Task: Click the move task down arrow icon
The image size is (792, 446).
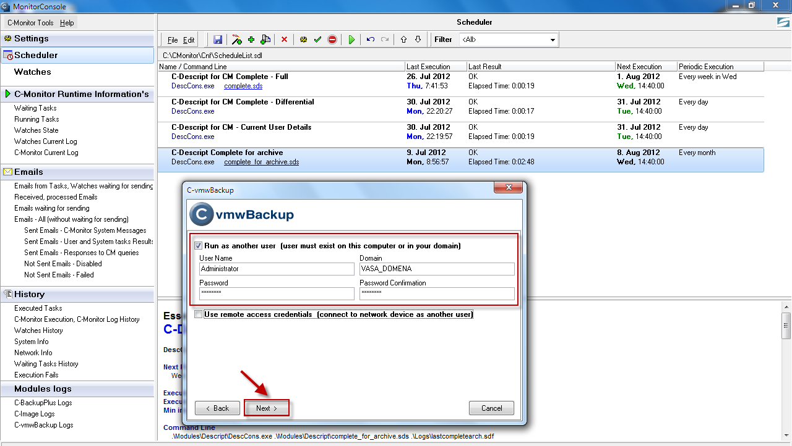Action: [x=418, y=40]
